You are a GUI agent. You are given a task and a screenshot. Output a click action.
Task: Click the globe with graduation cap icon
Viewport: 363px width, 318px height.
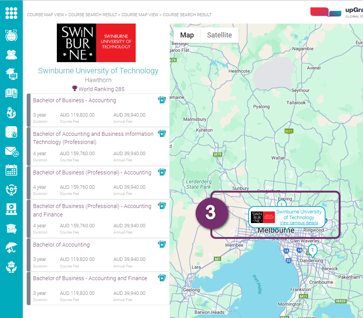tap(11, 35)
